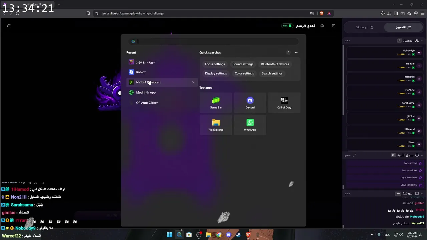Open Brave VPN shield icon

click(416, 13)
